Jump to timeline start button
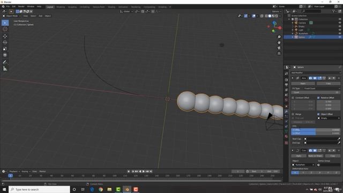Screen dimensions: 343x193 [133, 172]
